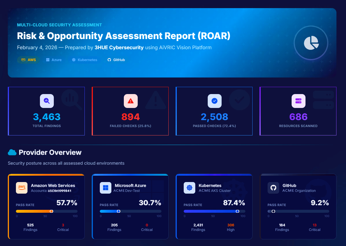This screenshot has width=346, height=246.
Task: Click the Amazon Web Services logo icon
Action: point(22,188)
